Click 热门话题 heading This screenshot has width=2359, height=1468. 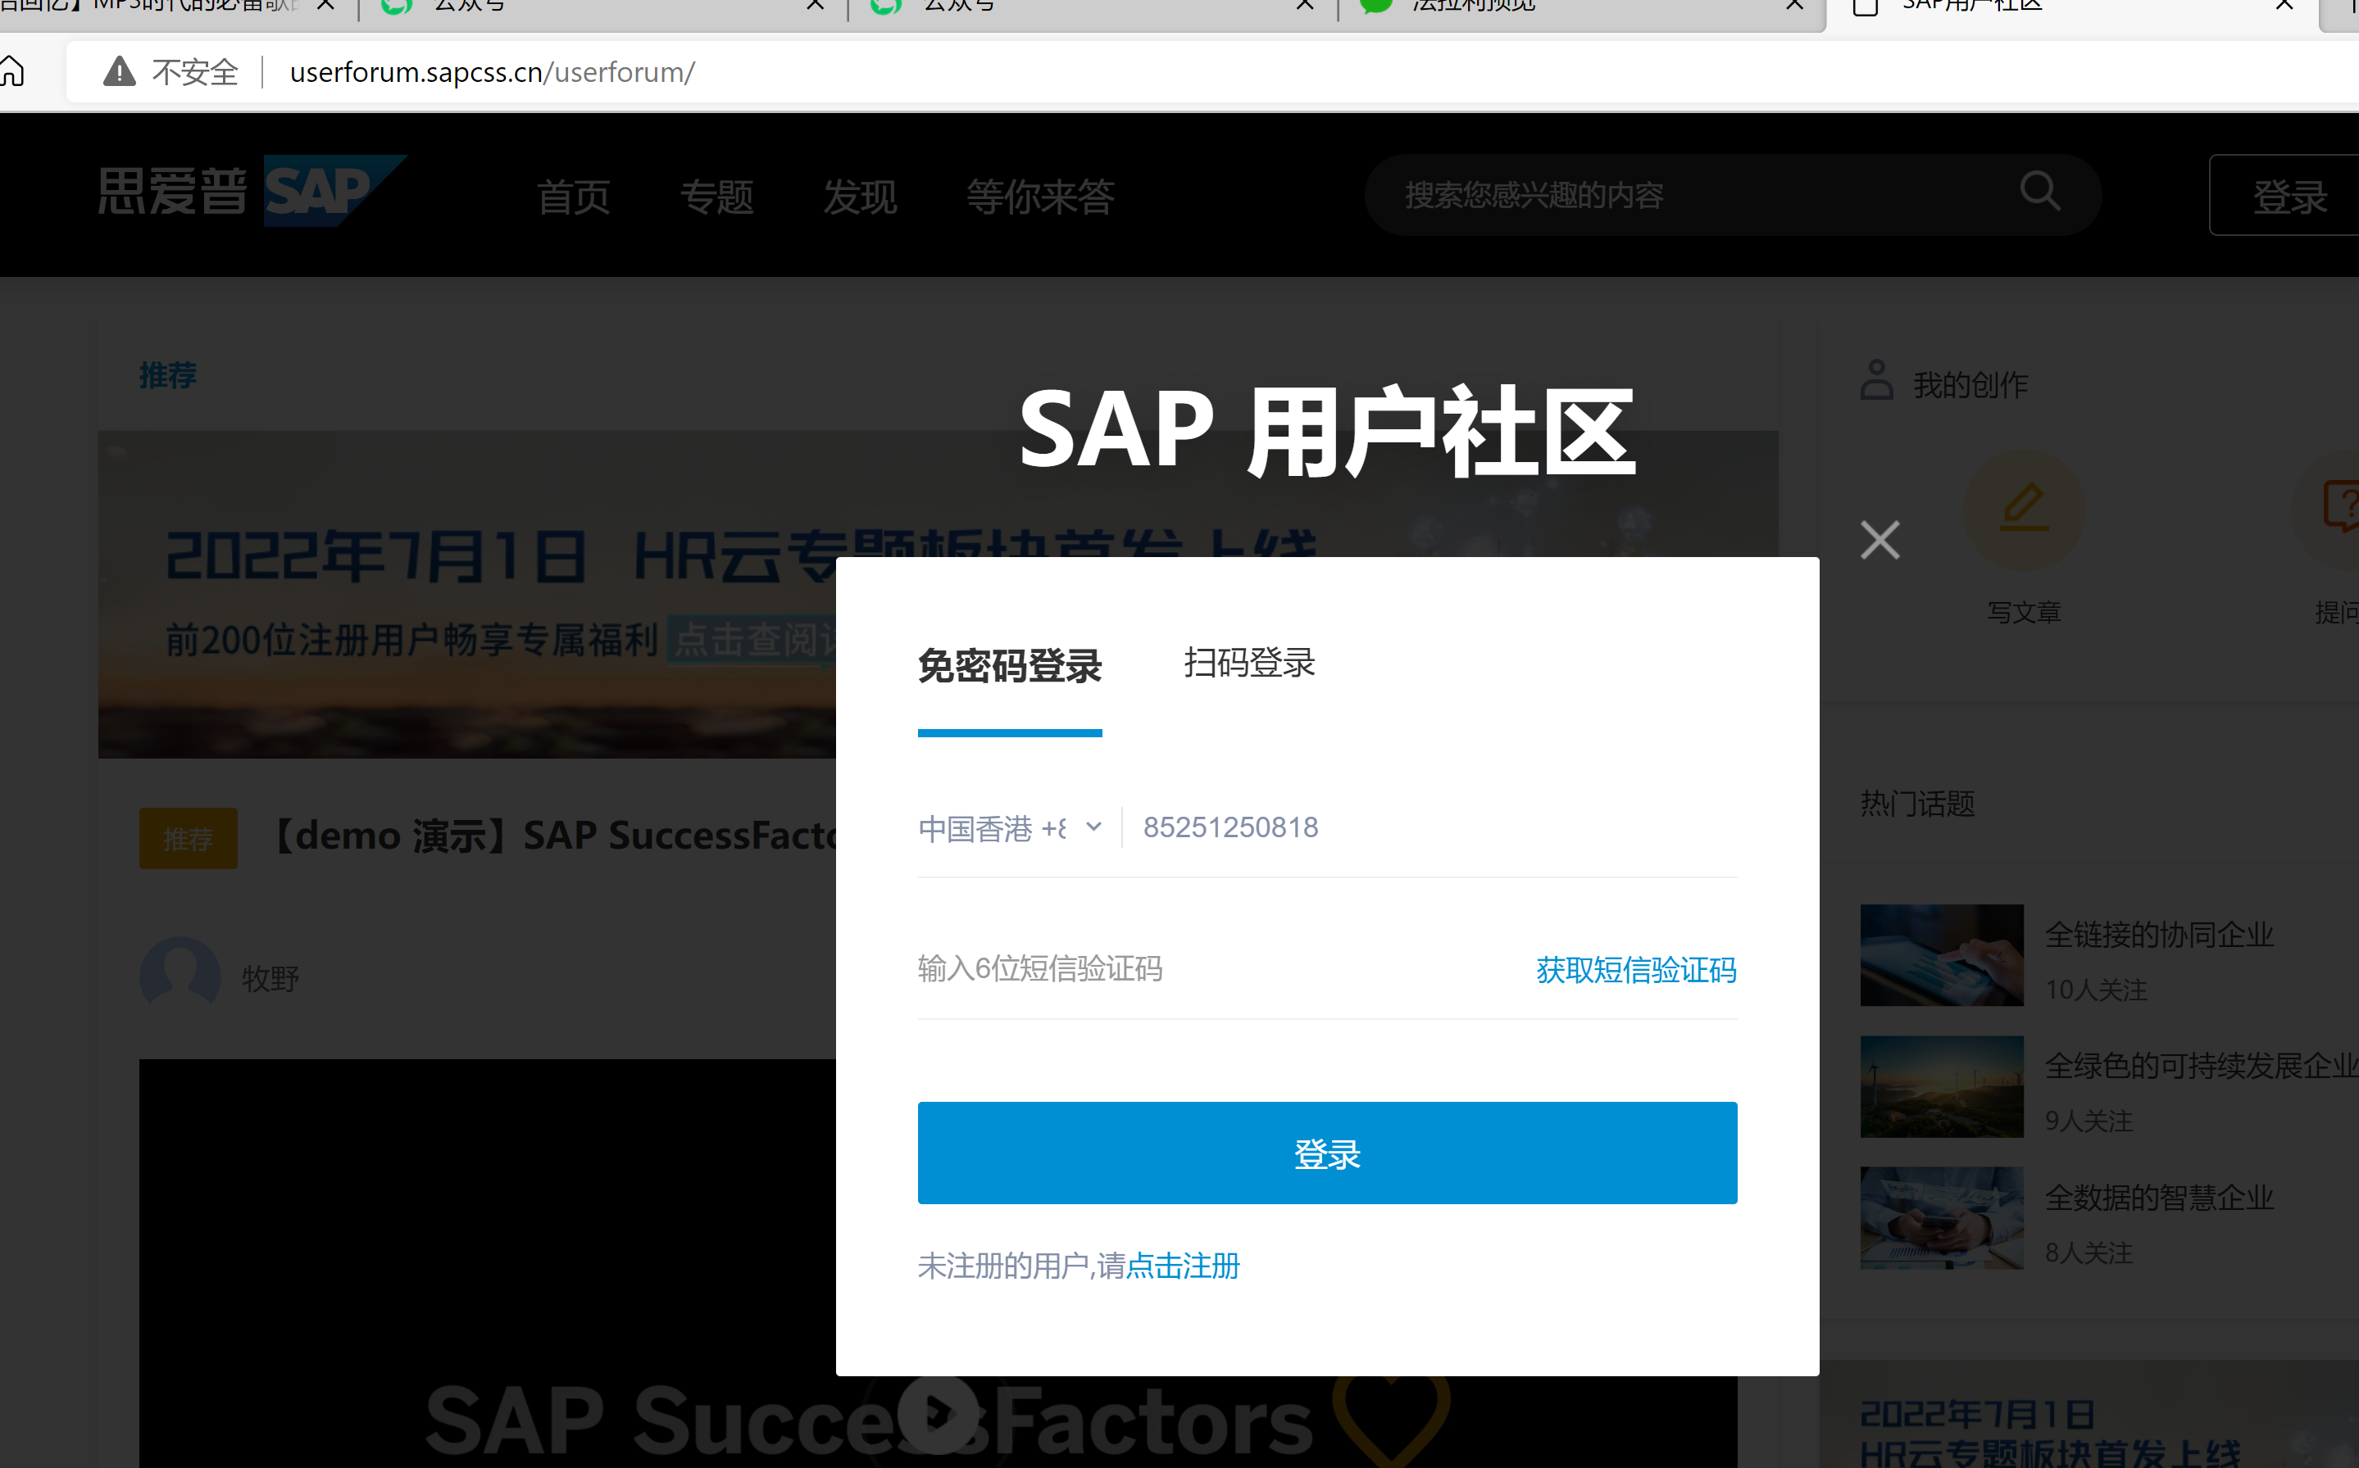point(1917,804)
